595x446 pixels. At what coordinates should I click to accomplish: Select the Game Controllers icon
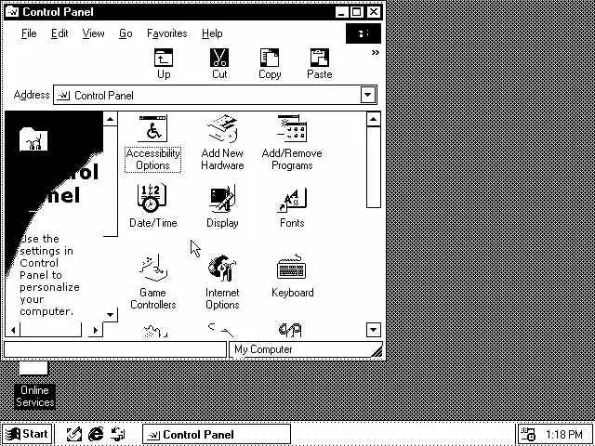152,282
